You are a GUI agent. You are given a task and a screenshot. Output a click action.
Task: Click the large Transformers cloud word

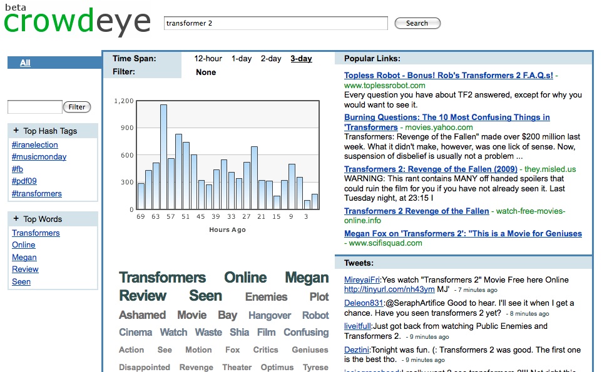163,278
